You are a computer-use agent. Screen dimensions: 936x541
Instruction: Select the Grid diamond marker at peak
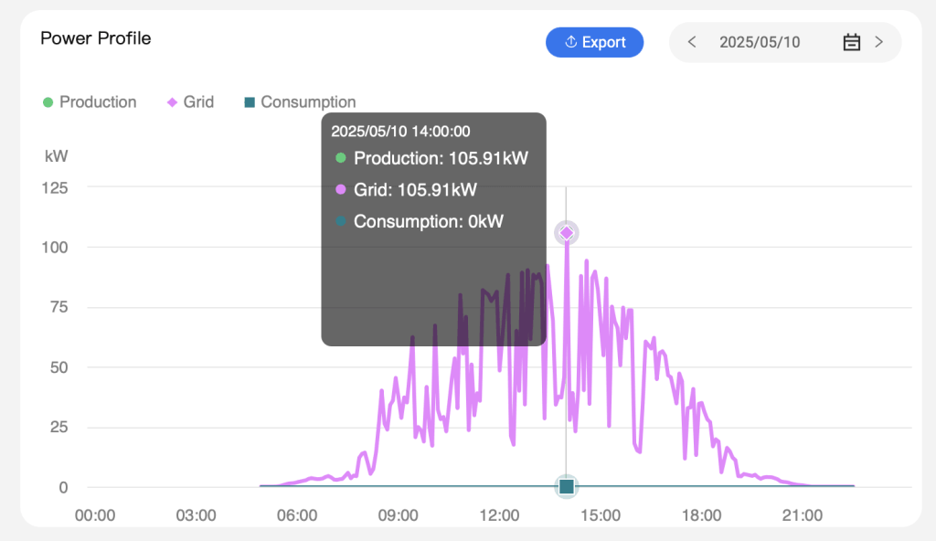567,233
